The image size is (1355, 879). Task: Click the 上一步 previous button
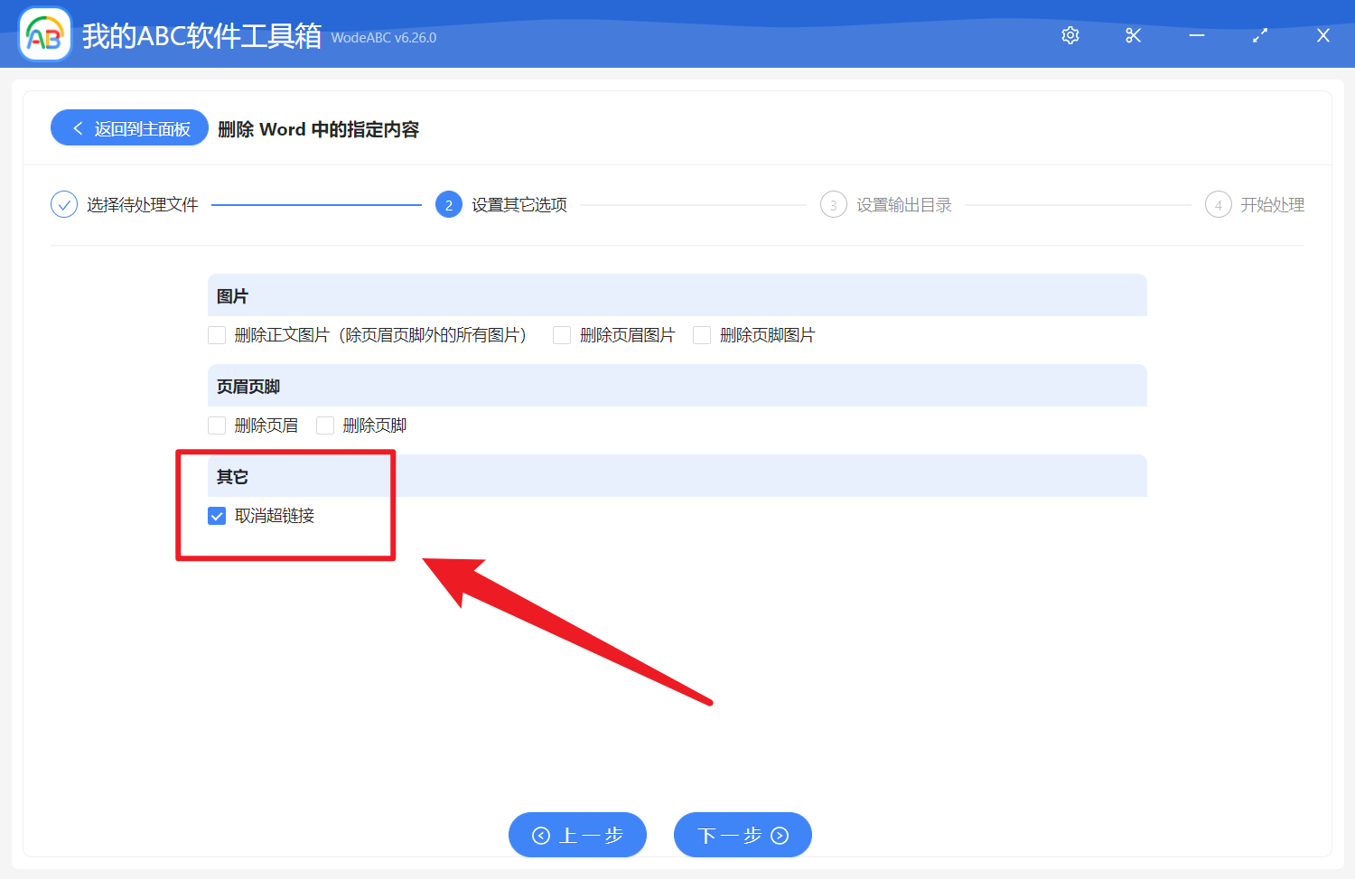click(577, 835)
